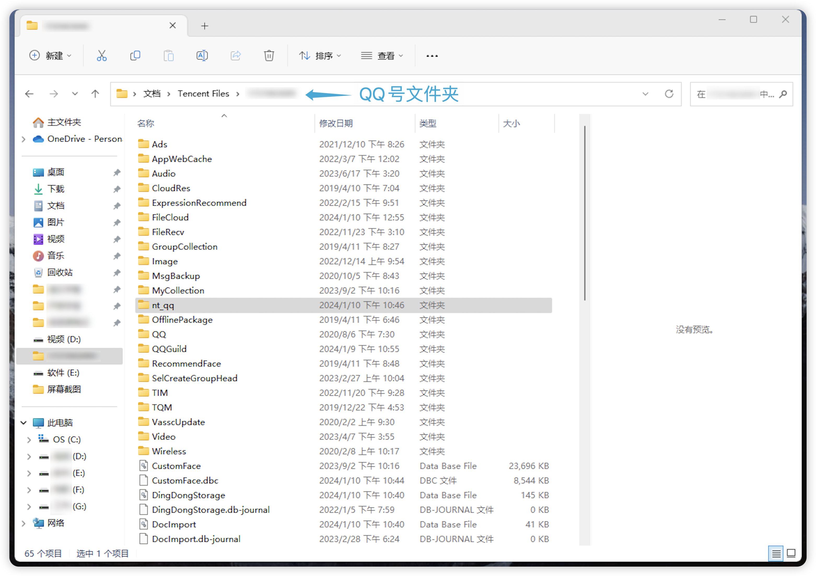
Task: Click the Paste icon on the toolbar
Action: [x=168, y=55]
